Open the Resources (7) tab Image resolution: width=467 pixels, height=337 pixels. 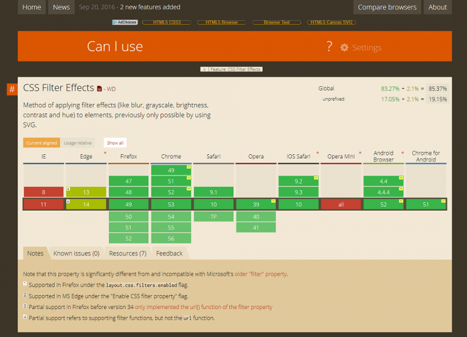click(127, 253)
